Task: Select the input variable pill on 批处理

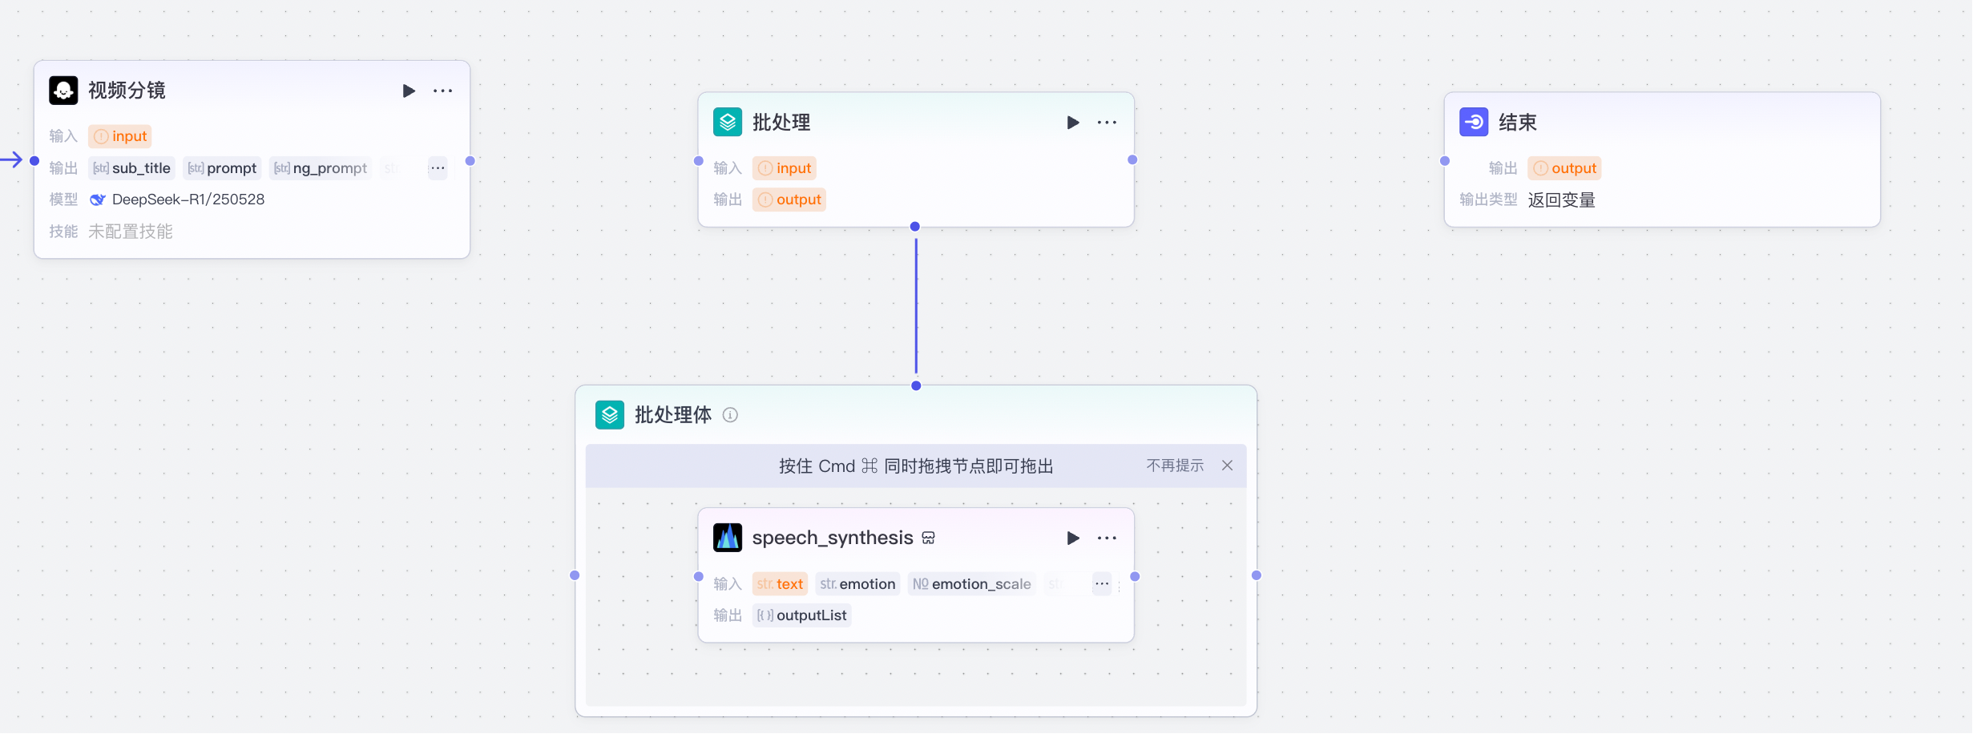Action: click(785, 167)
